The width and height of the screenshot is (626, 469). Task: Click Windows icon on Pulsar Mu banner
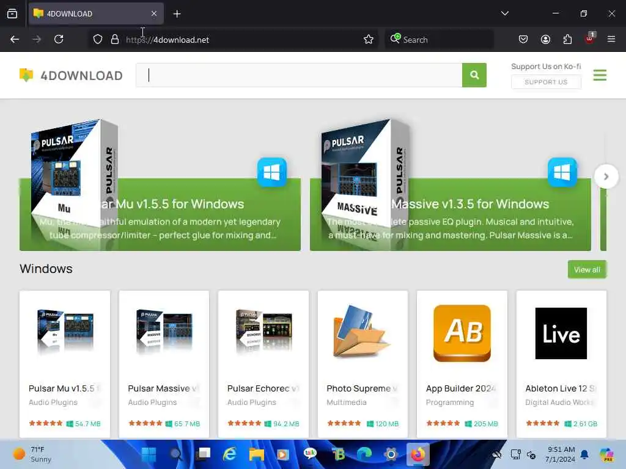pyautogui.click(x=272, y=172)
